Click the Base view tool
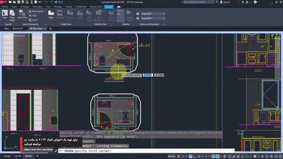Viewport: 283px width, 159px height. pos(51,15)
